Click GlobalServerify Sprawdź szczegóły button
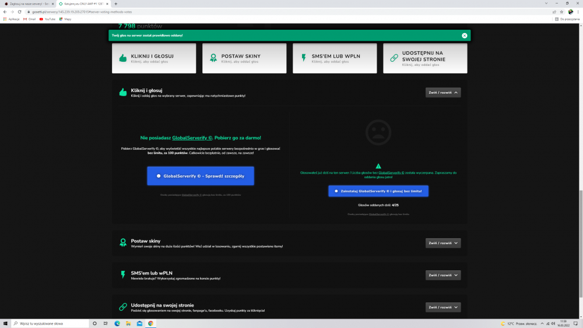583x328 pixels. click(201, 176)
